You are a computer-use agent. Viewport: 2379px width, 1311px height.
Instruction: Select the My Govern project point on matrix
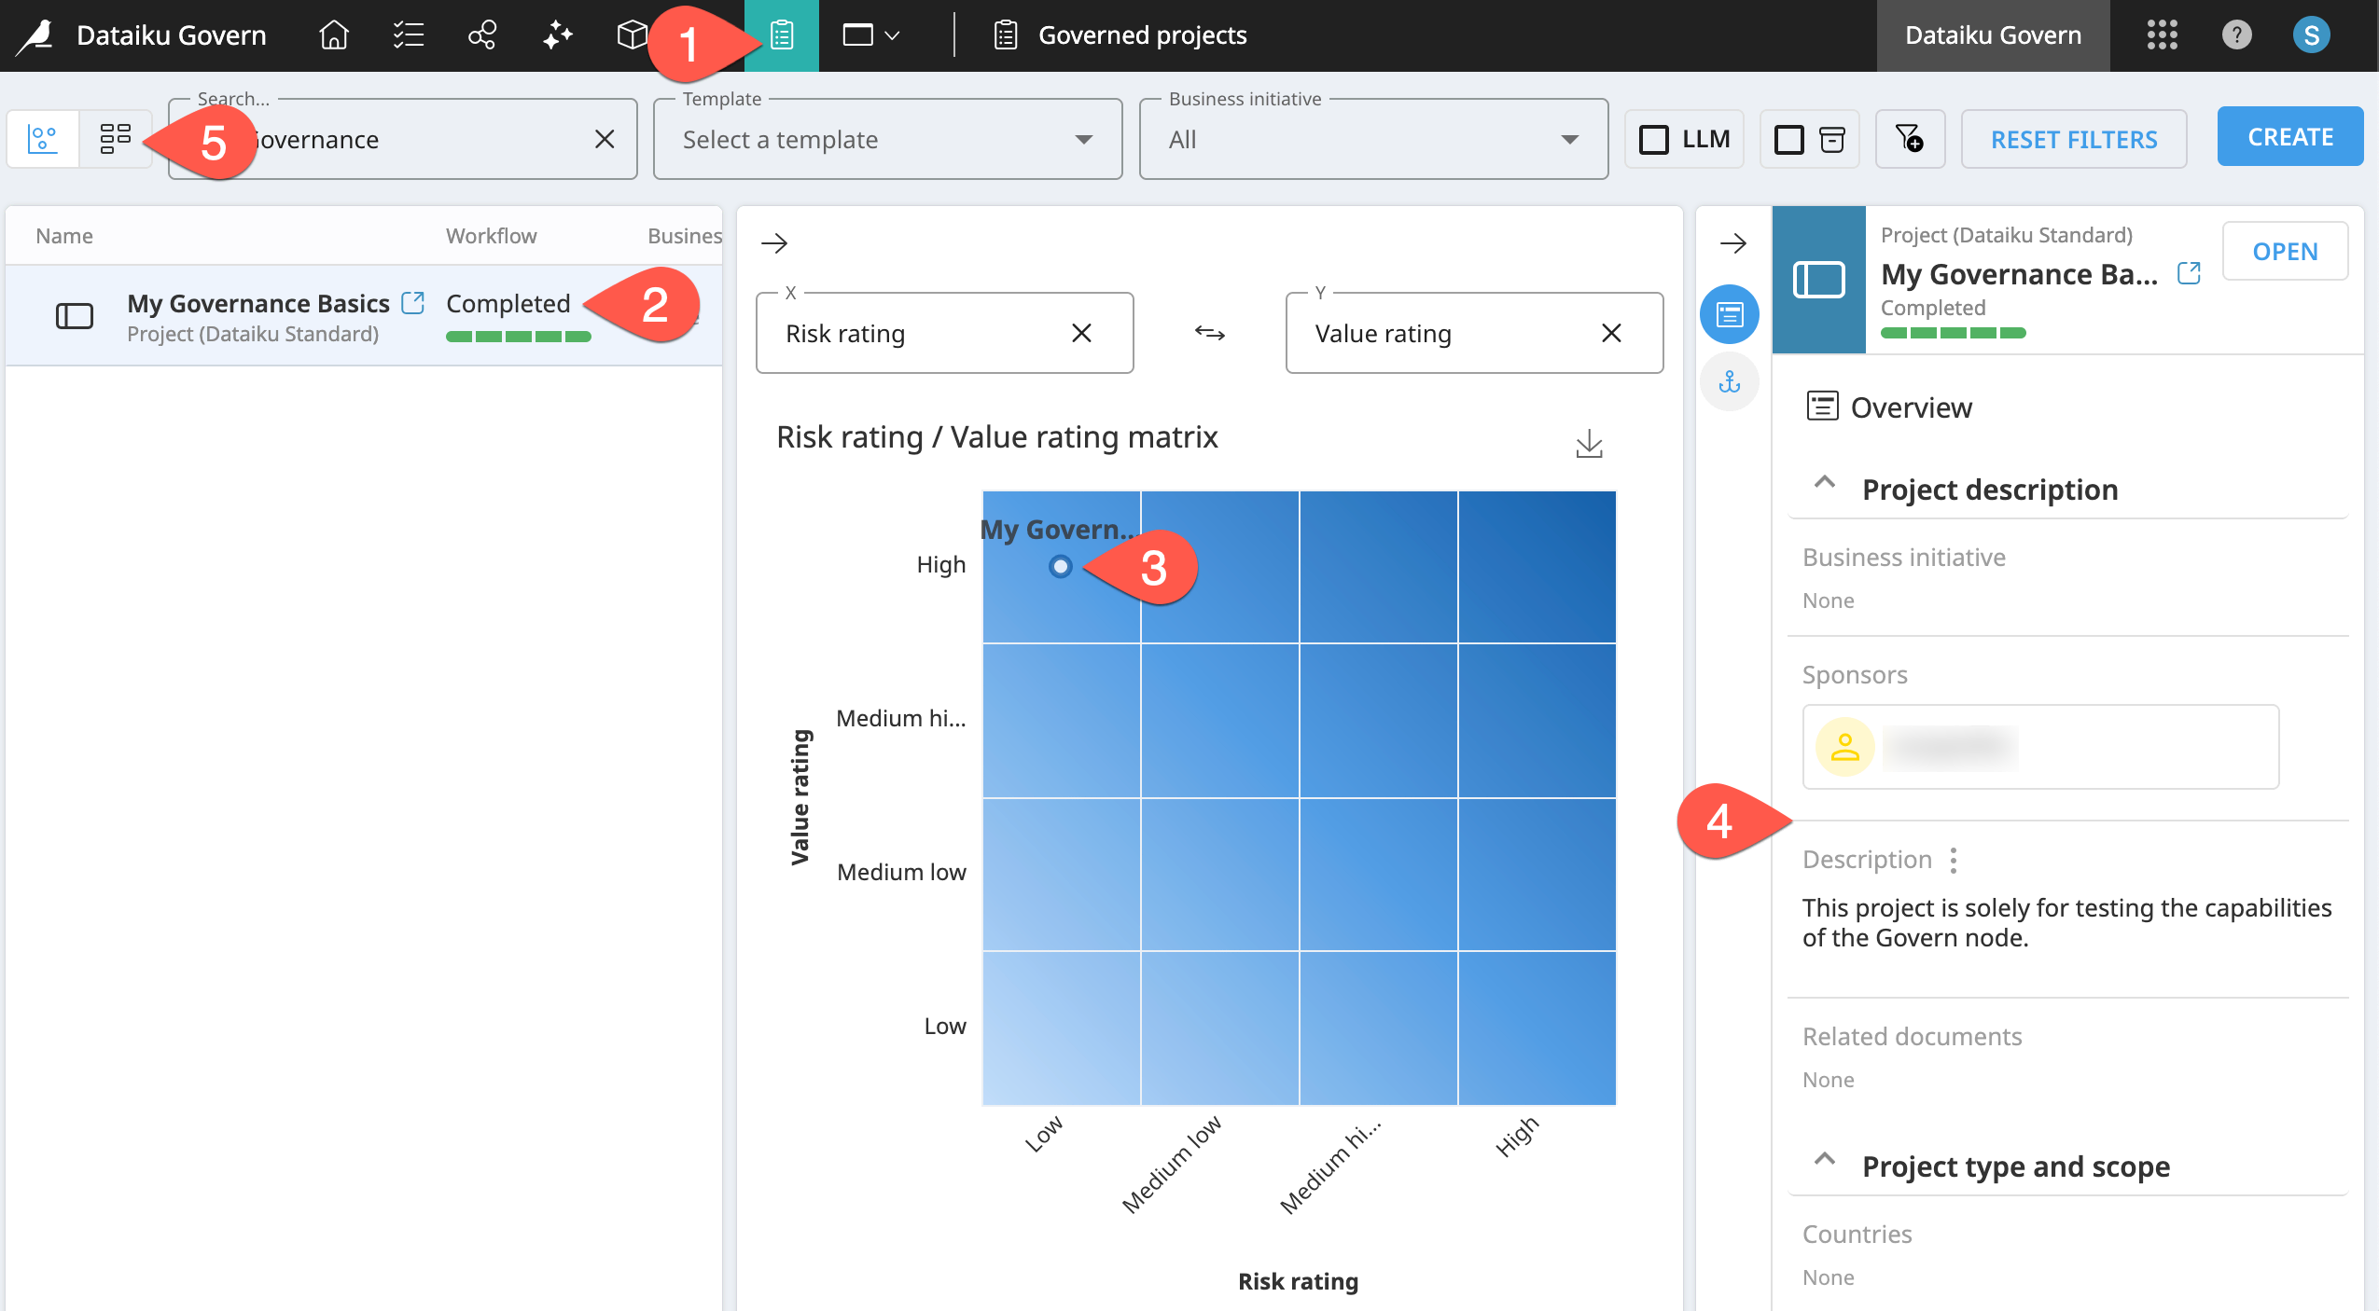coord(1060,566)
